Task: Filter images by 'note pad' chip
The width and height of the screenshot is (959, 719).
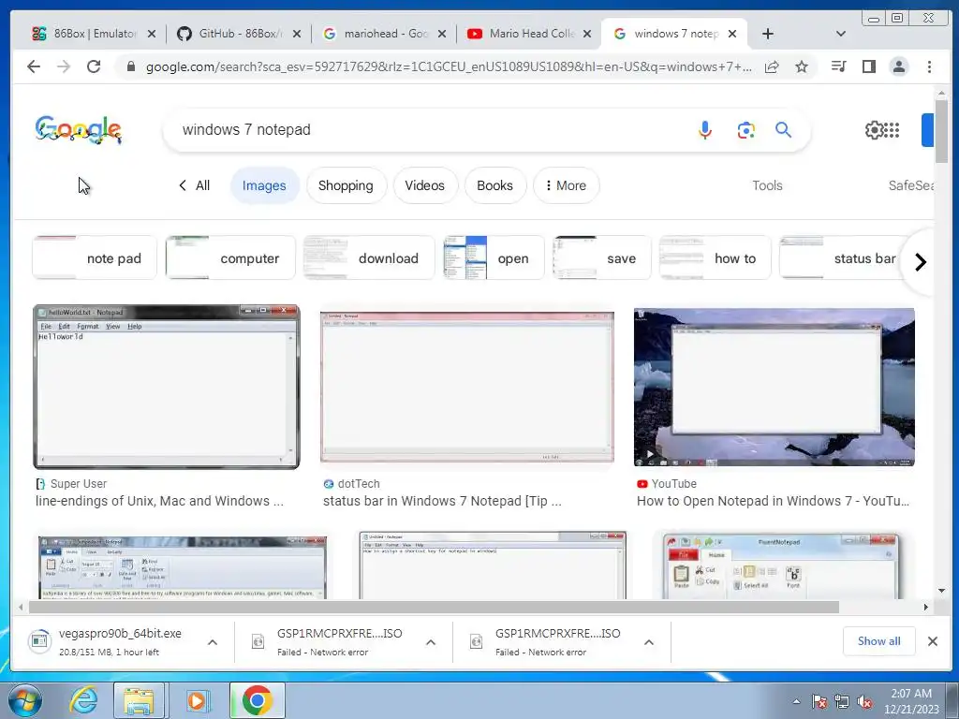Action: (x=95, y=258)
